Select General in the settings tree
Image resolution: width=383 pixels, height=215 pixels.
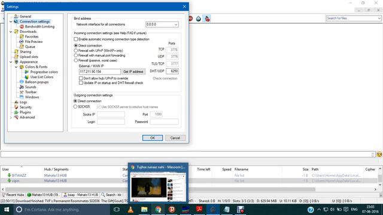tap(25, 16)
